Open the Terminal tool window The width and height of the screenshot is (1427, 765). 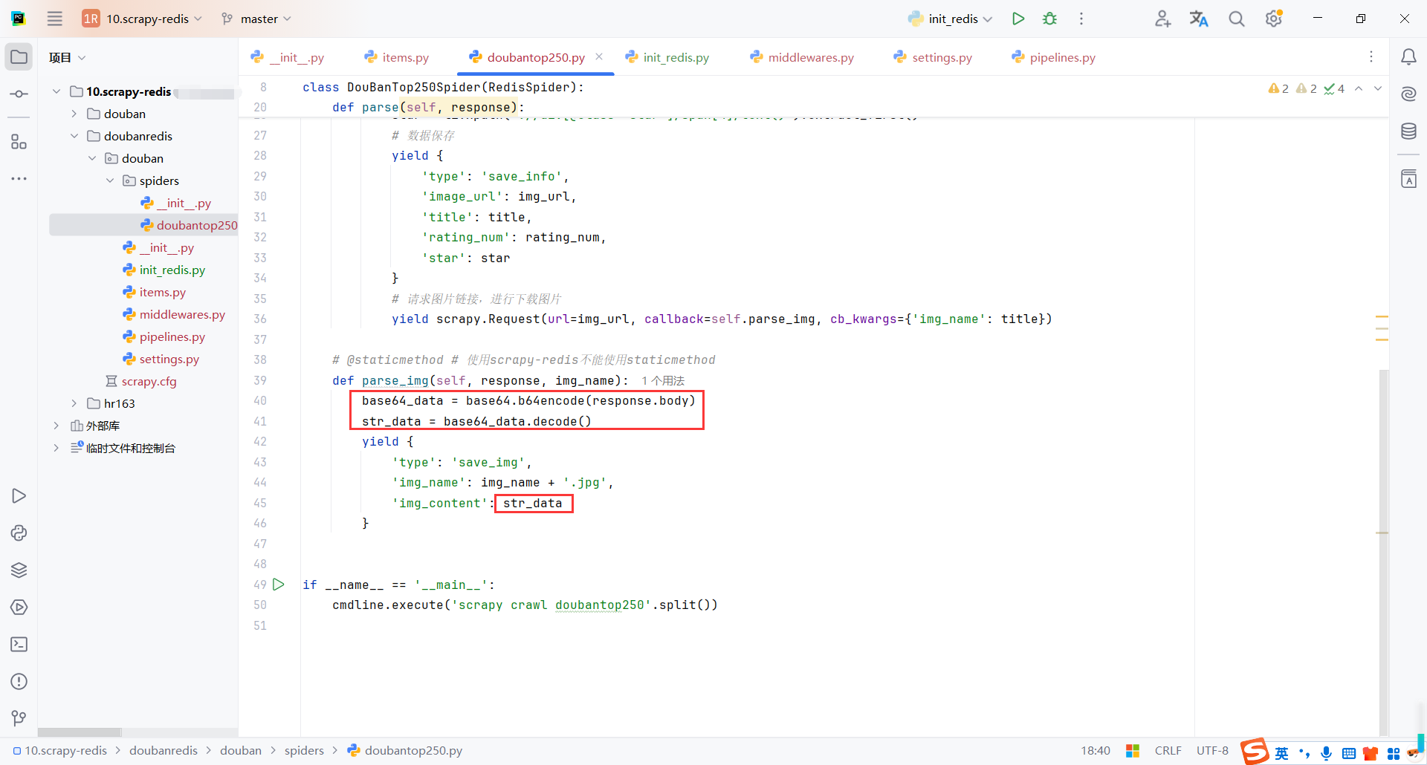point(19,645)
